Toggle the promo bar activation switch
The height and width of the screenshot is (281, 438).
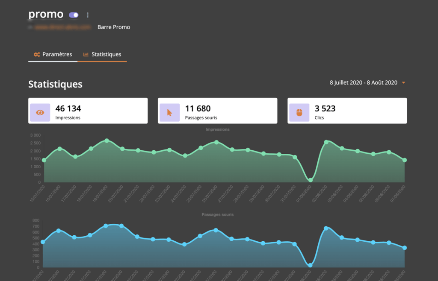click(x=74, y=15)
